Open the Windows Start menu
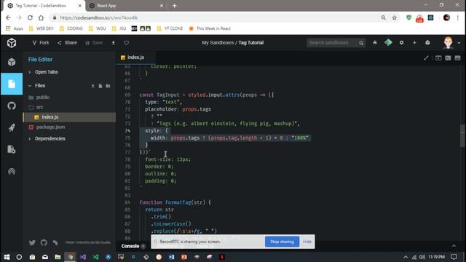The height and width of the screenshot is (262, 466). [x=7, y=257]
